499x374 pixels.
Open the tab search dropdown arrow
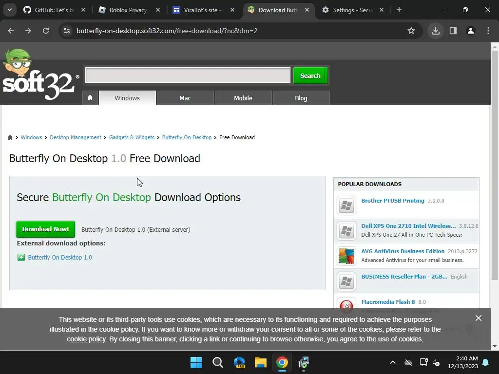[10, 10]
